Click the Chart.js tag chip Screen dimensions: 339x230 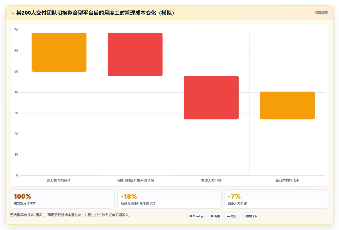coord(197,216)
